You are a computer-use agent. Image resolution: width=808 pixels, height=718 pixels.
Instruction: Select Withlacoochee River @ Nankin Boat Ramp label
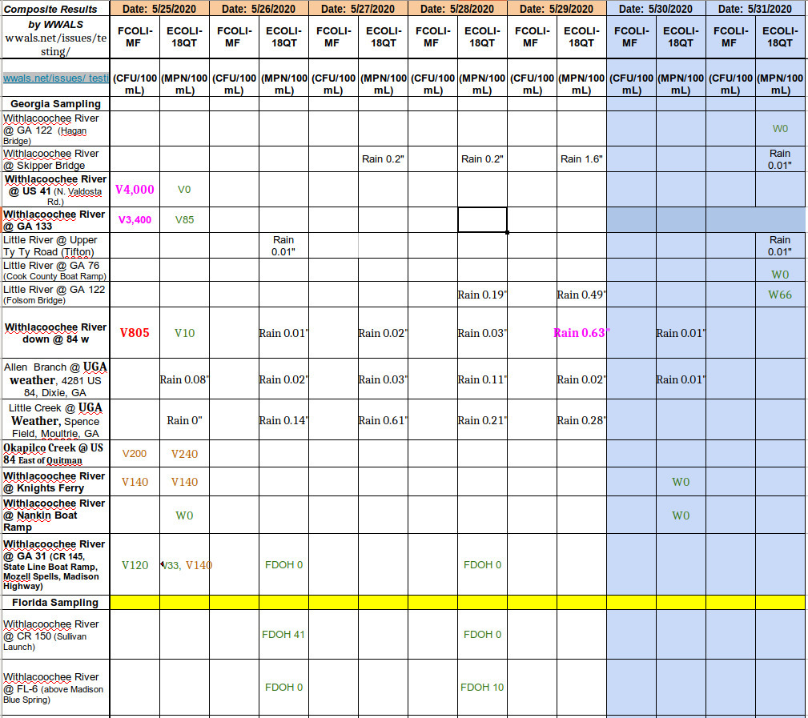click(54, 515)
